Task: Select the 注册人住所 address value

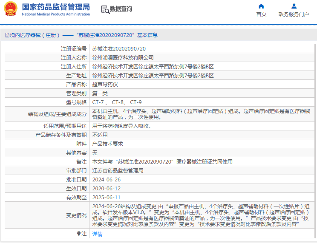Action: (x=153, y=67)
